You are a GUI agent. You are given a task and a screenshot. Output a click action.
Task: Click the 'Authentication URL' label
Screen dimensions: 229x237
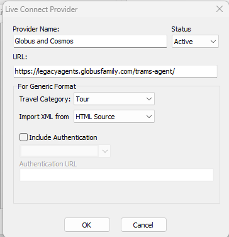(48, 164)
